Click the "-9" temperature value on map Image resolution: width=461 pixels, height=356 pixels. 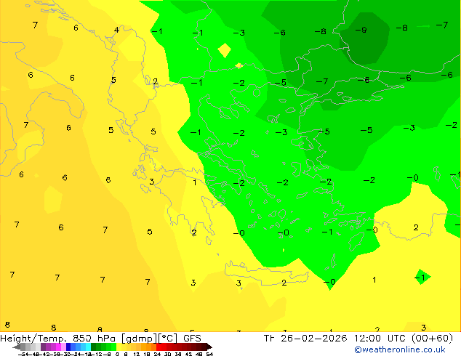pos(361,30)
